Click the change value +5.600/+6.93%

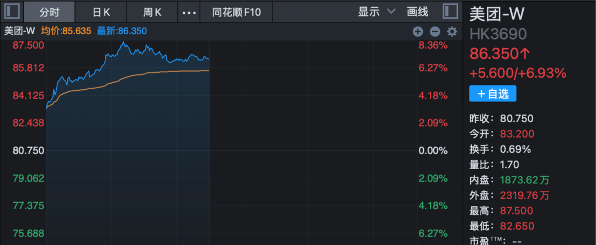tap(518, 73)
